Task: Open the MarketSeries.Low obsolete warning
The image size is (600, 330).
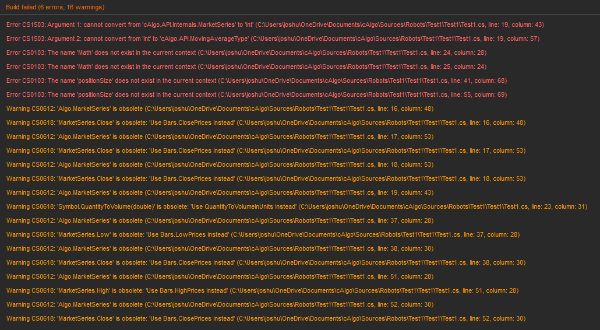Action: tap(263, 234)
